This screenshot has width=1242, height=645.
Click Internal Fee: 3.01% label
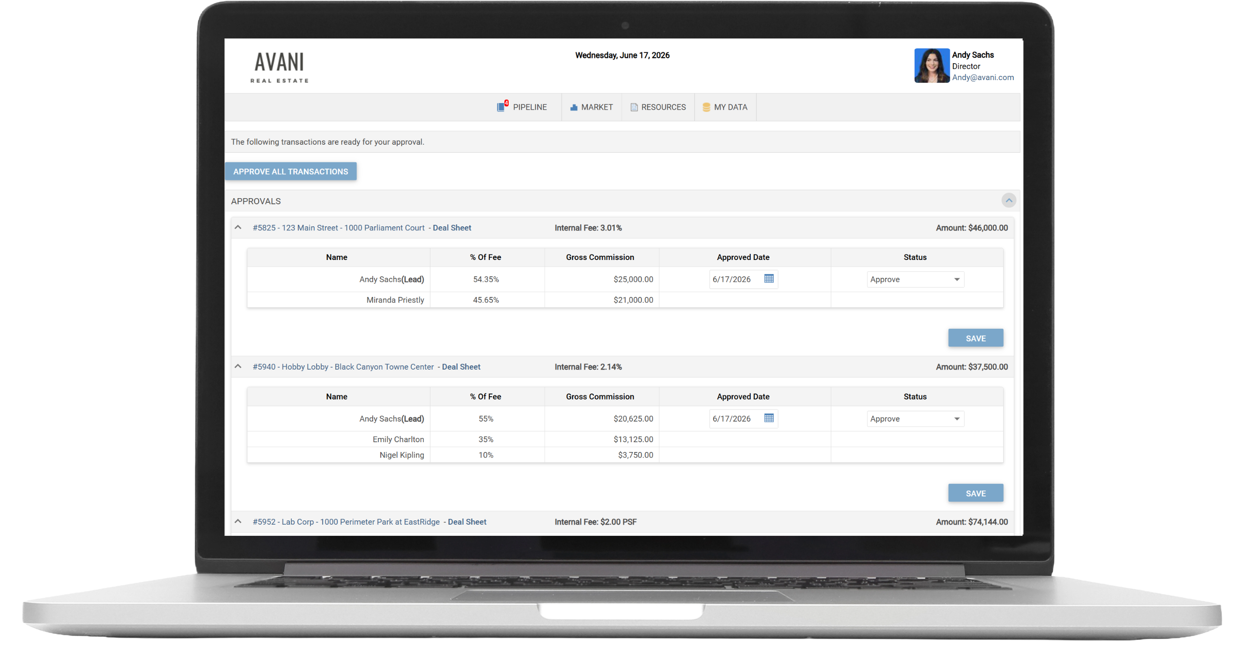click(x=588, y=228)
